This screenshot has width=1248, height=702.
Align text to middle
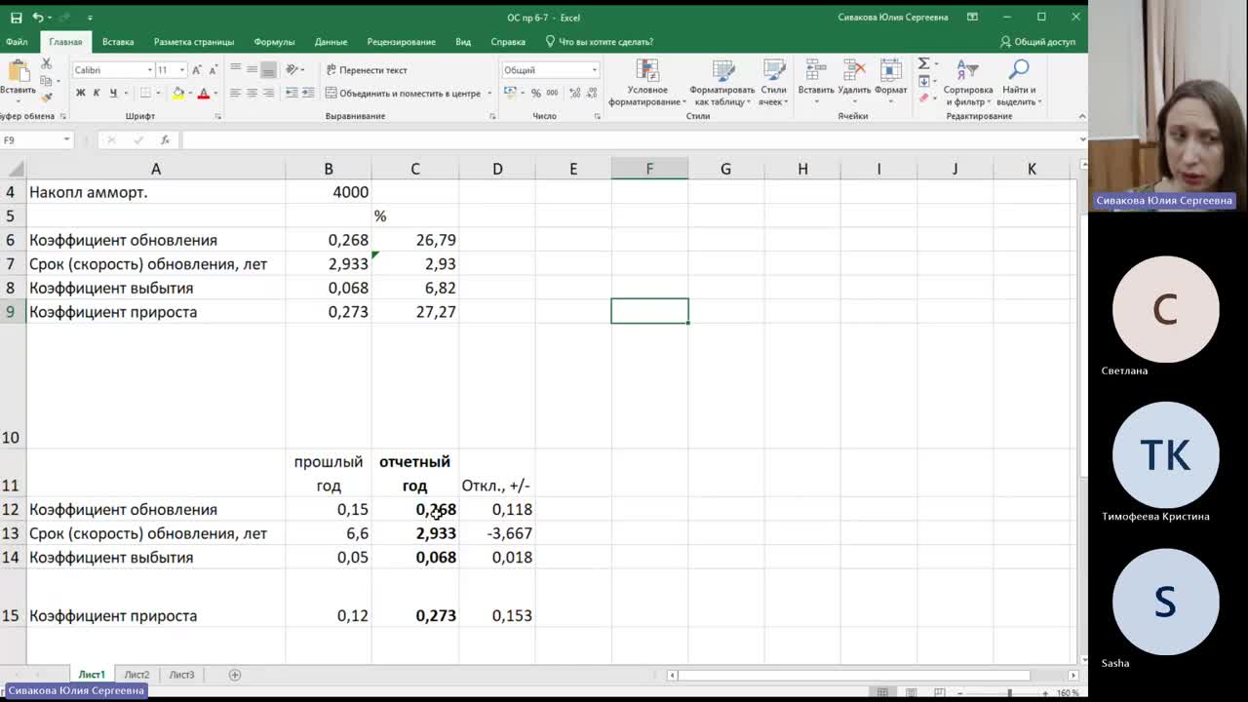252,69
